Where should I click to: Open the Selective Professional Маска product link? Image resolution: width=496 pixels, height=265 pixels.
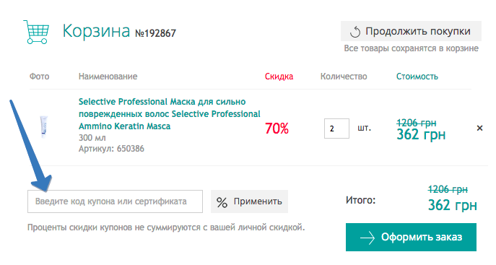(169, 114)
